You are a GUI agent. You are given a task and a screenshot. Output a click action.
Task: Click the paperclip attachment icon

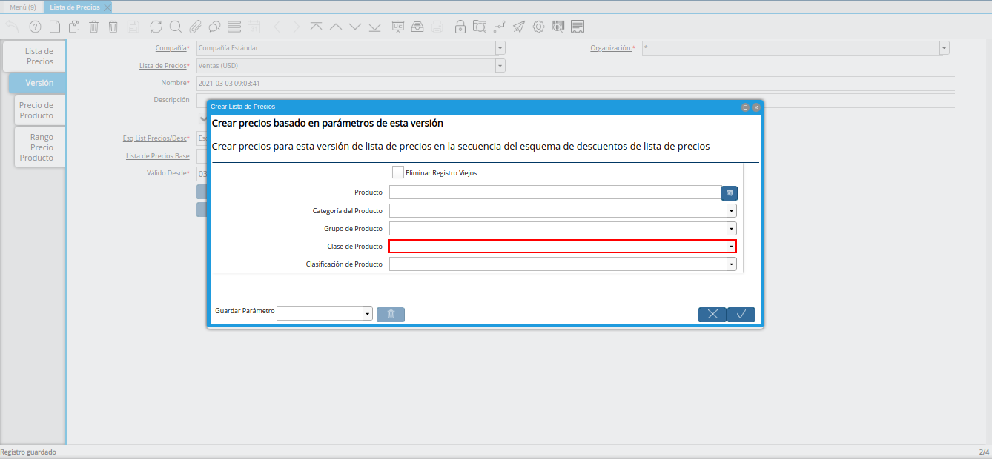click(195, 27)
